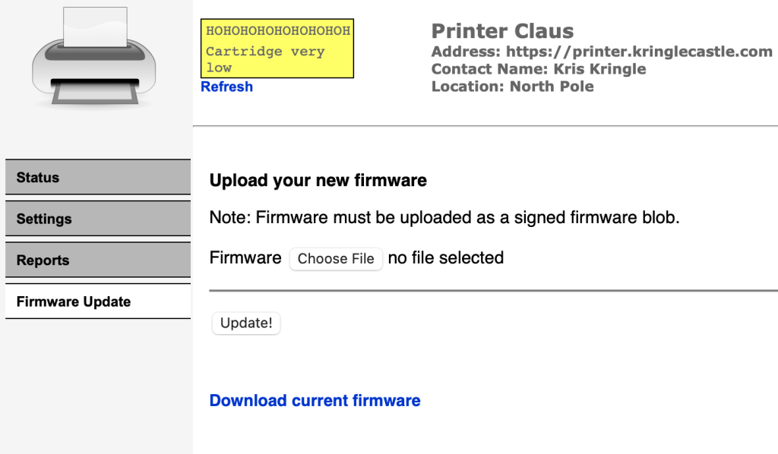Click the Firmware field label
778x454 pixels.
pyautogui.click(x=245, y=258)
